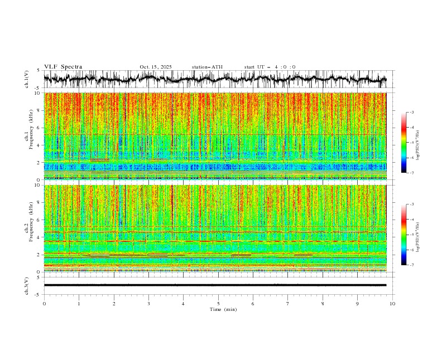442x341 pixels.
Task: Select the date 'Oct. 15, 2025'
Action: click(156, 67)
